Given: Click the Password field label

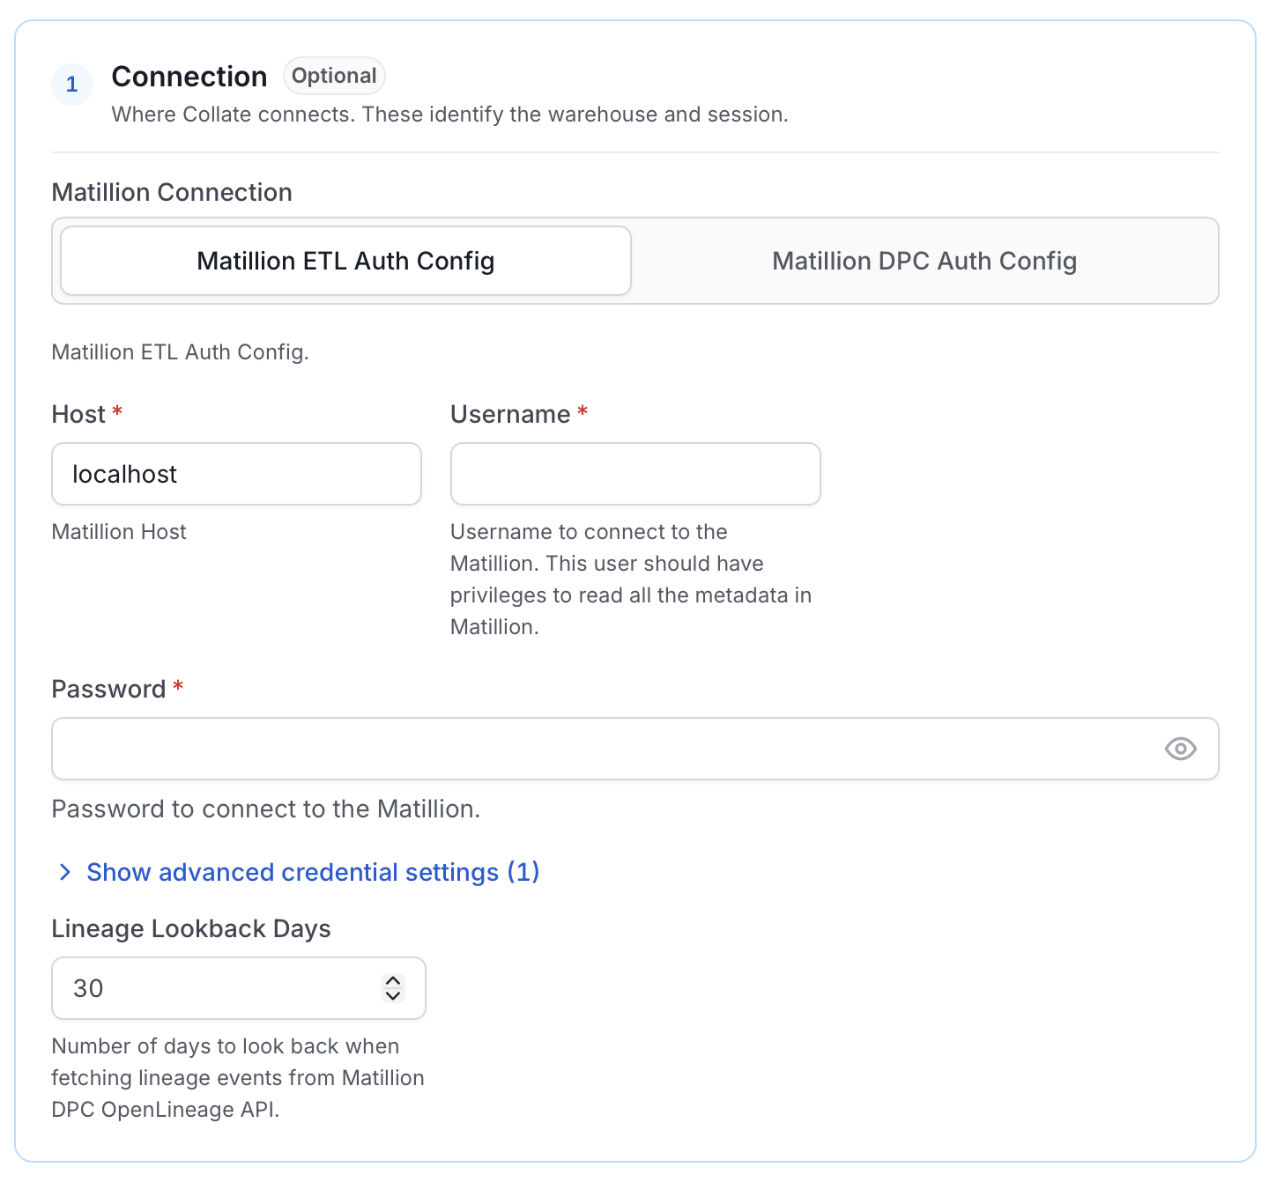Looking at the screenshot, I should (108, 689).
